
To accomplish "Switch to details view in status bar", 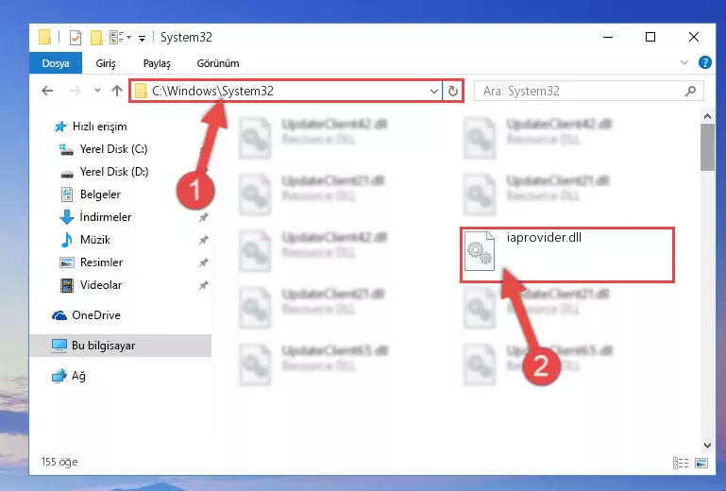I will tap(680, 463).
